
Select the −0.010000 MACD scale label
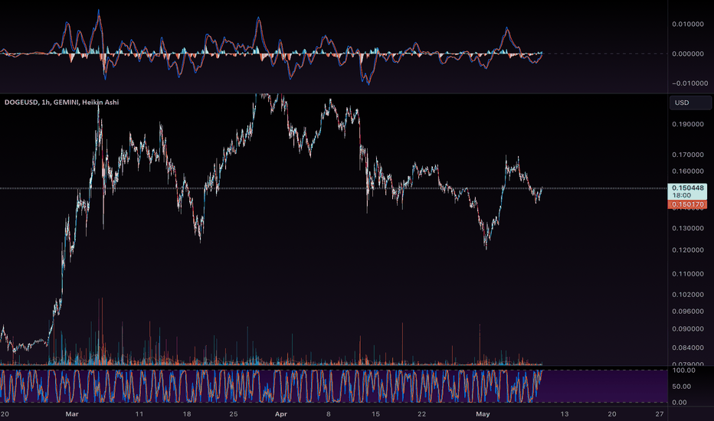point(688,83)
